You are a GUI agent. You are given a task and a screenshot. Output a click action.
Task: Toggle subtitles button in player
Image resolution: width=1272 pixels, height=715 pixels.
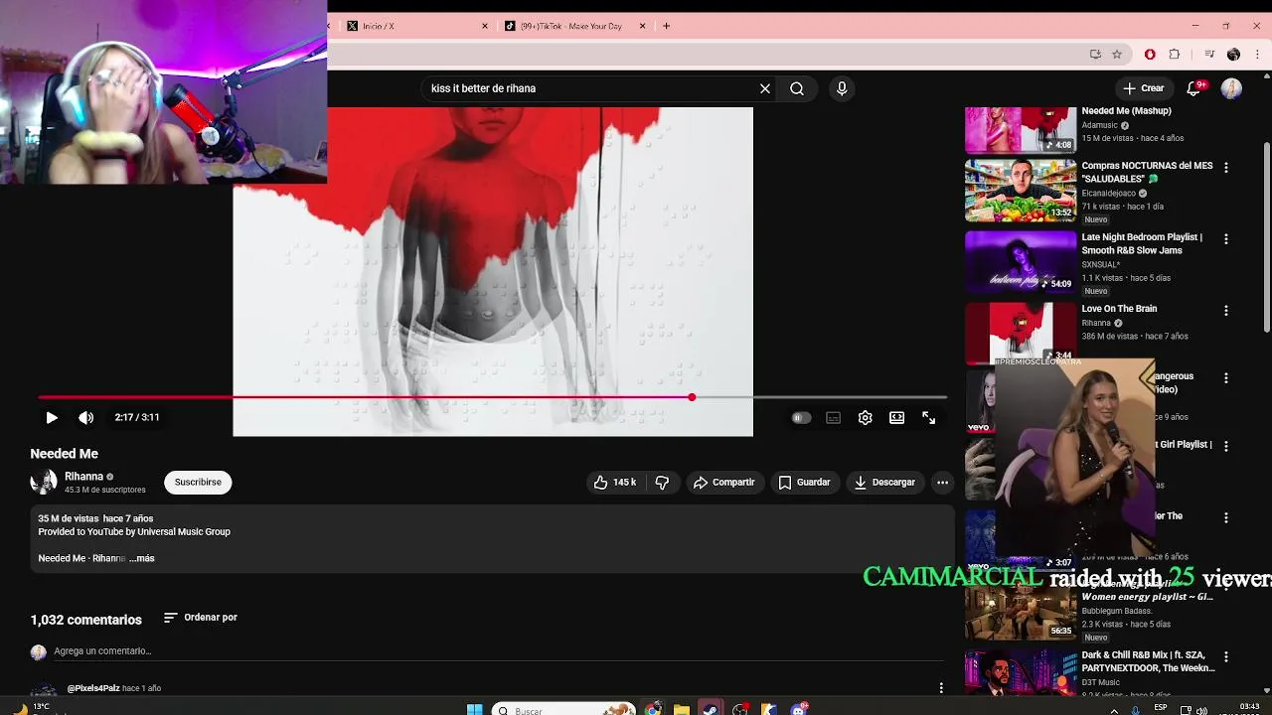click(834, 418)
